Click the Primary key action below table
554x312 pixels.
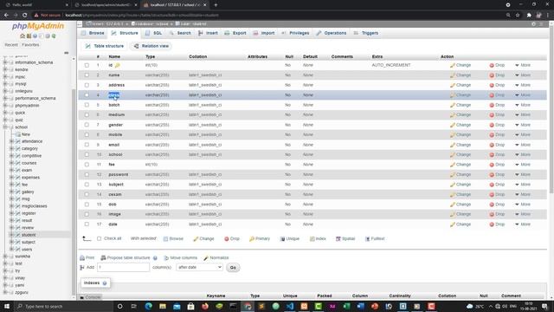[260, 239]
